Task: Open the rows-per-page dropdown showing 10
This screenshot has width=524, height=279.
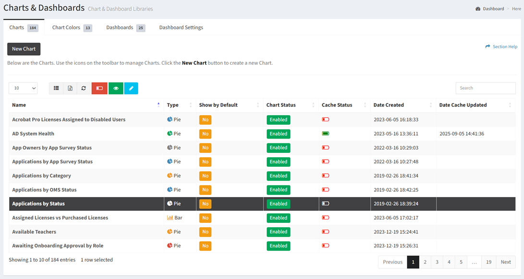Action: tap(23, 88)
